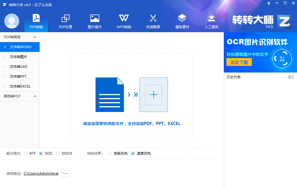Select 文件转图片 in sidebar
This screenshot has height=188, width=297.
[20, 57]
